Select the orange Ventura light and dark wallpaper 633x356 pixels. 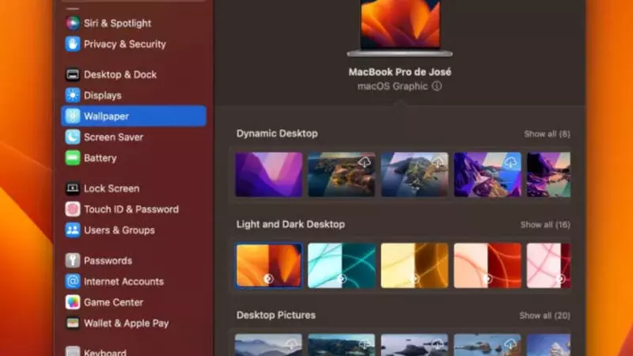coord(269,265)
